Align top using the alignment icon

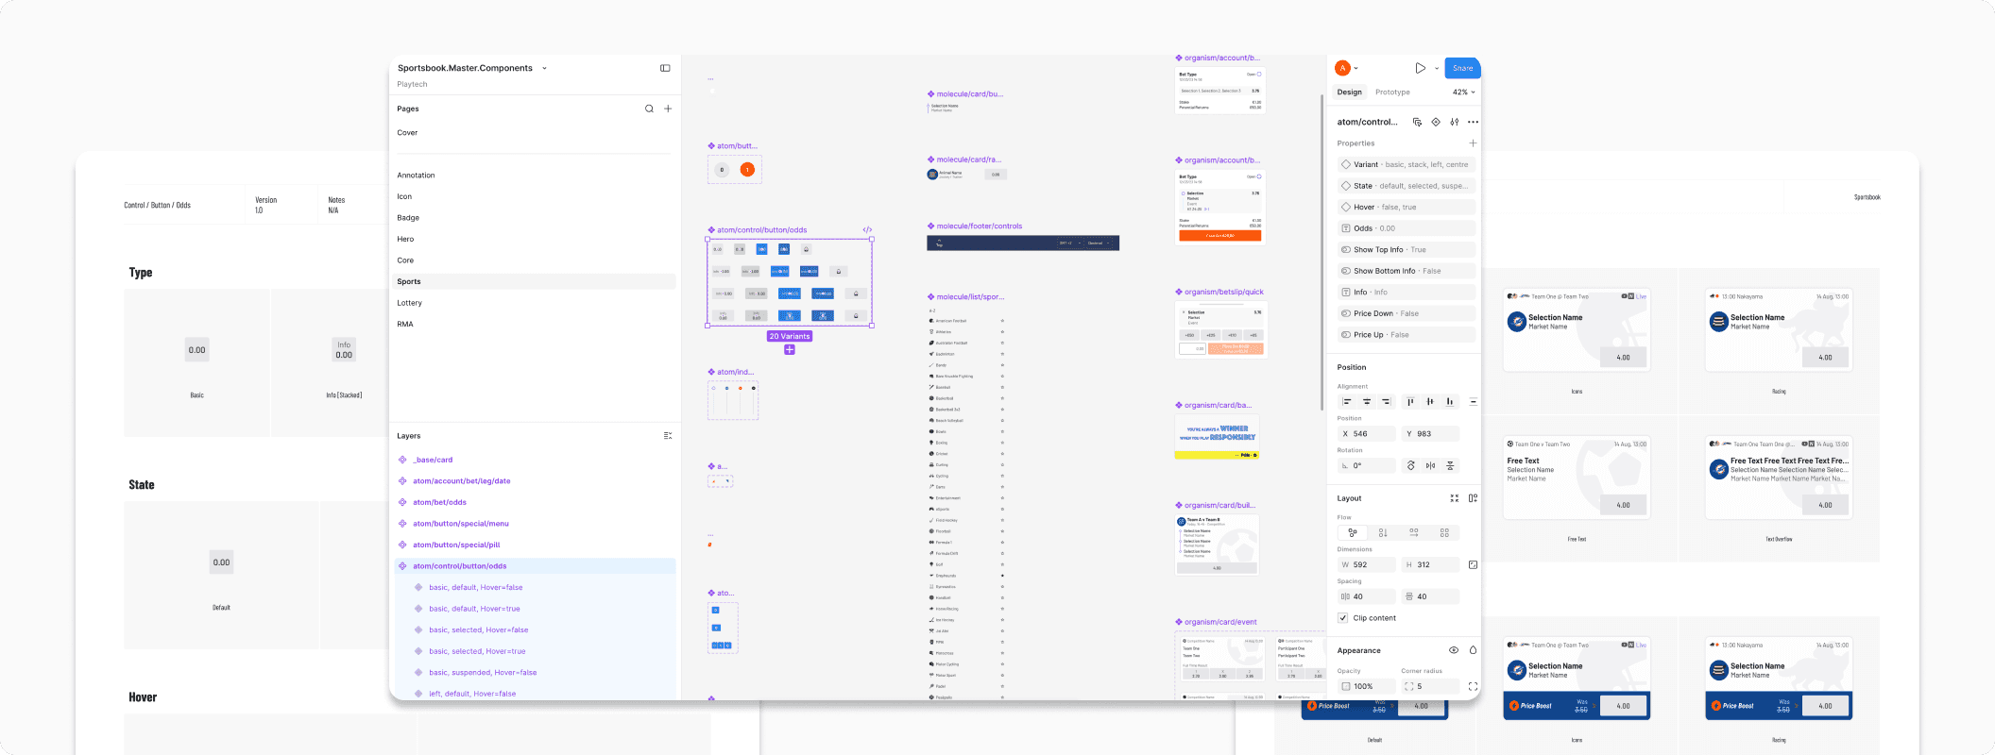[x=1410, y=402]
